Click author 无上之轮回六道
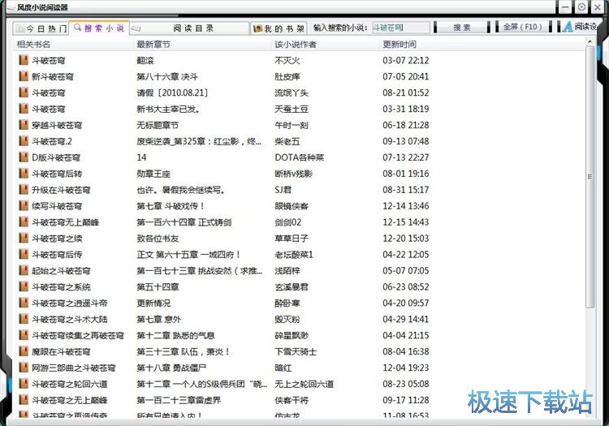Image resolution: width=609 pixels, height=426 pixels. point(304,384)
